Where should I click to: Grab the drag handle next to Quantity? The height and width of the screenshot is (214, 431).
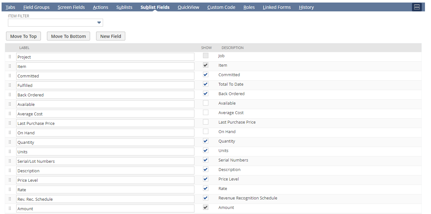(x=10, y=142)
